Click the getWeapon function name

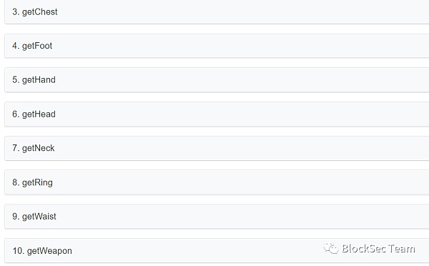pyautogui.click(x=49, y=251)
